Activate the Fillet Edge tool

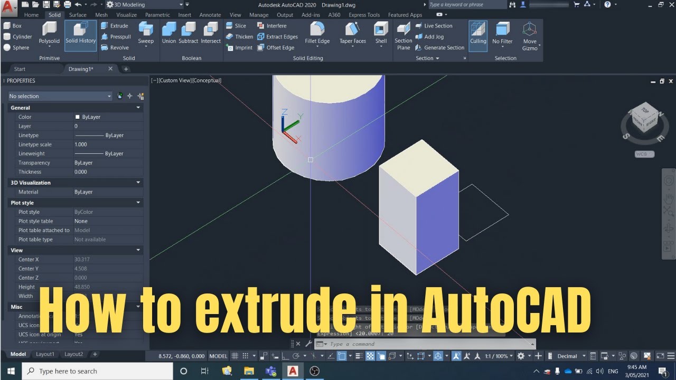pyautogui.click(x=317, y=33)
